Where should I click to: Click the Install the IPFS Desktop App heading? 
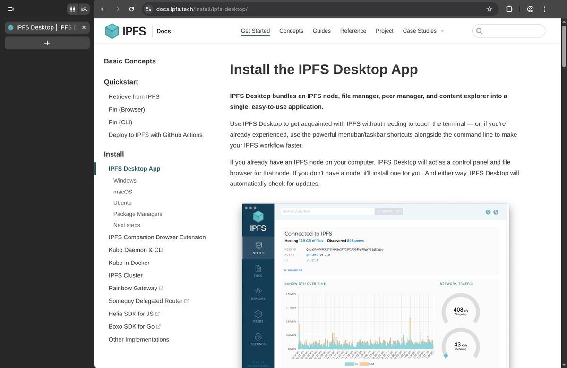324,70
